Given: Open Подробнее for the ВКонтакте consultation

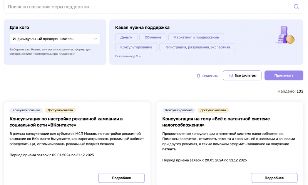Looking at the screenshot, I should 121,178.
